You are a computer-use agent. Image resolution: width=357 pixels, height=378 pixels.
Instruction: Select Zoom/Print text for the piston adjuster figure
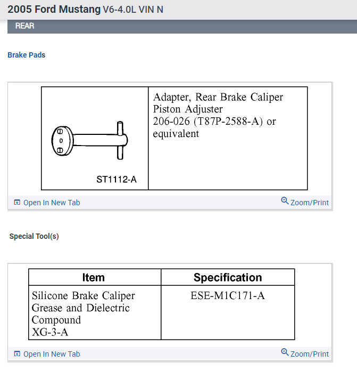pos(310,203)
